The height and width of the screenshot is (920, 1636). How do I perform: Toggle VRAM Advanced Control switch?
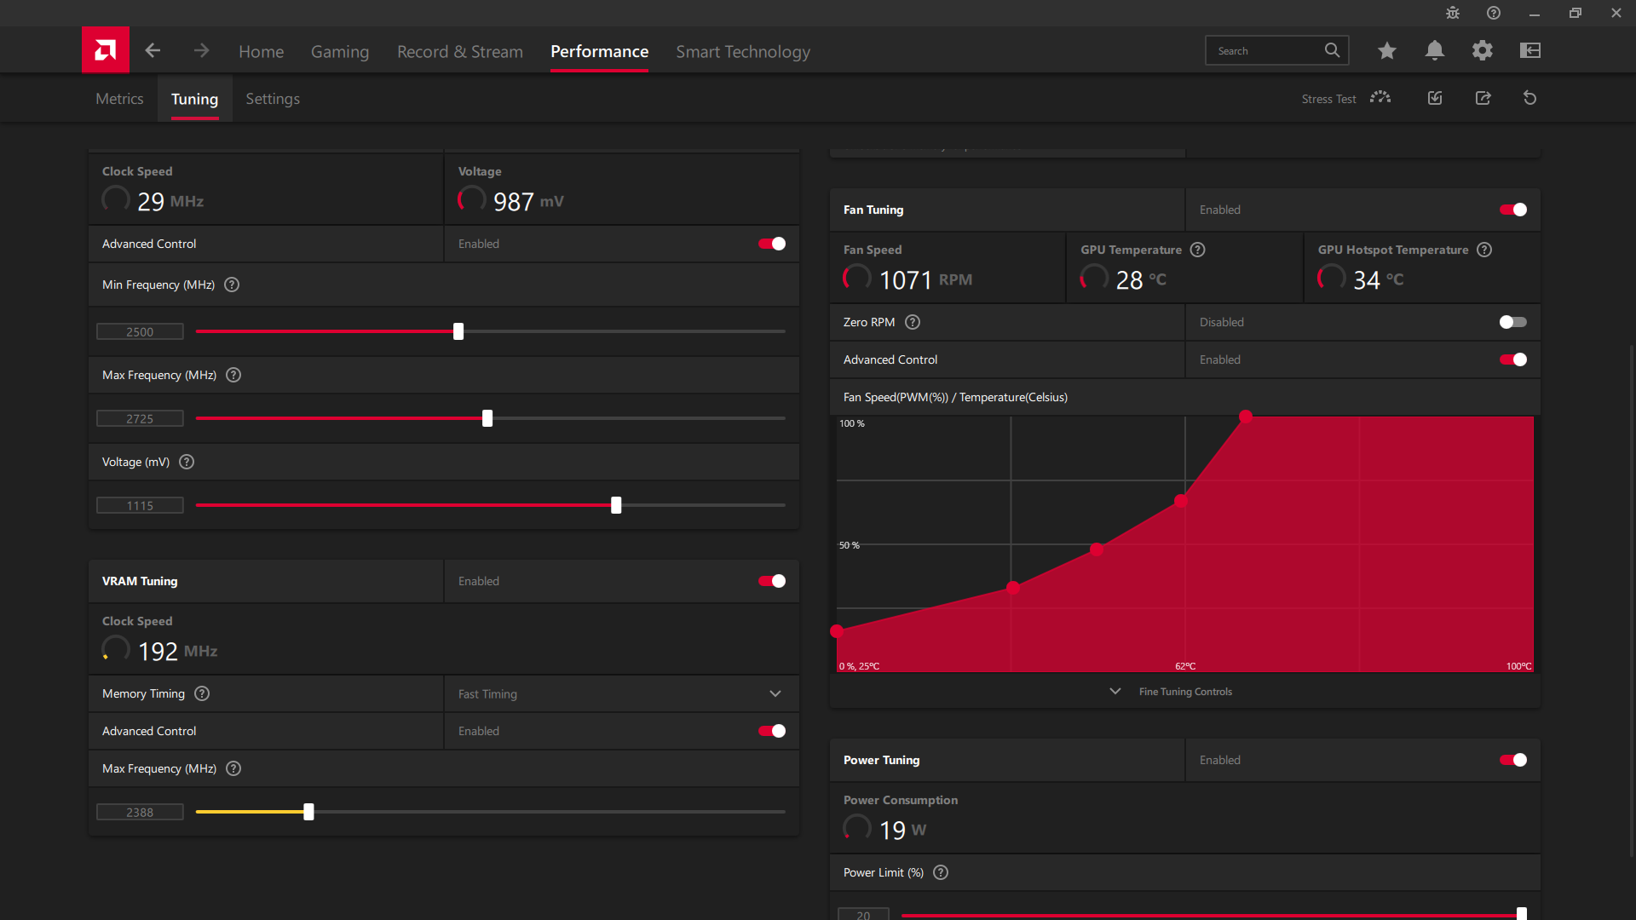click(x=772, y=731)
